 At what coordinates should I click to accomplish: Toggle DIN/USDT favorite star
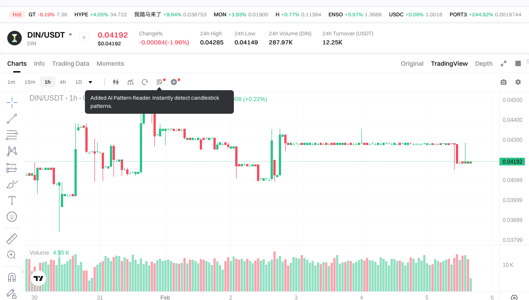click(x=84, y=38)
